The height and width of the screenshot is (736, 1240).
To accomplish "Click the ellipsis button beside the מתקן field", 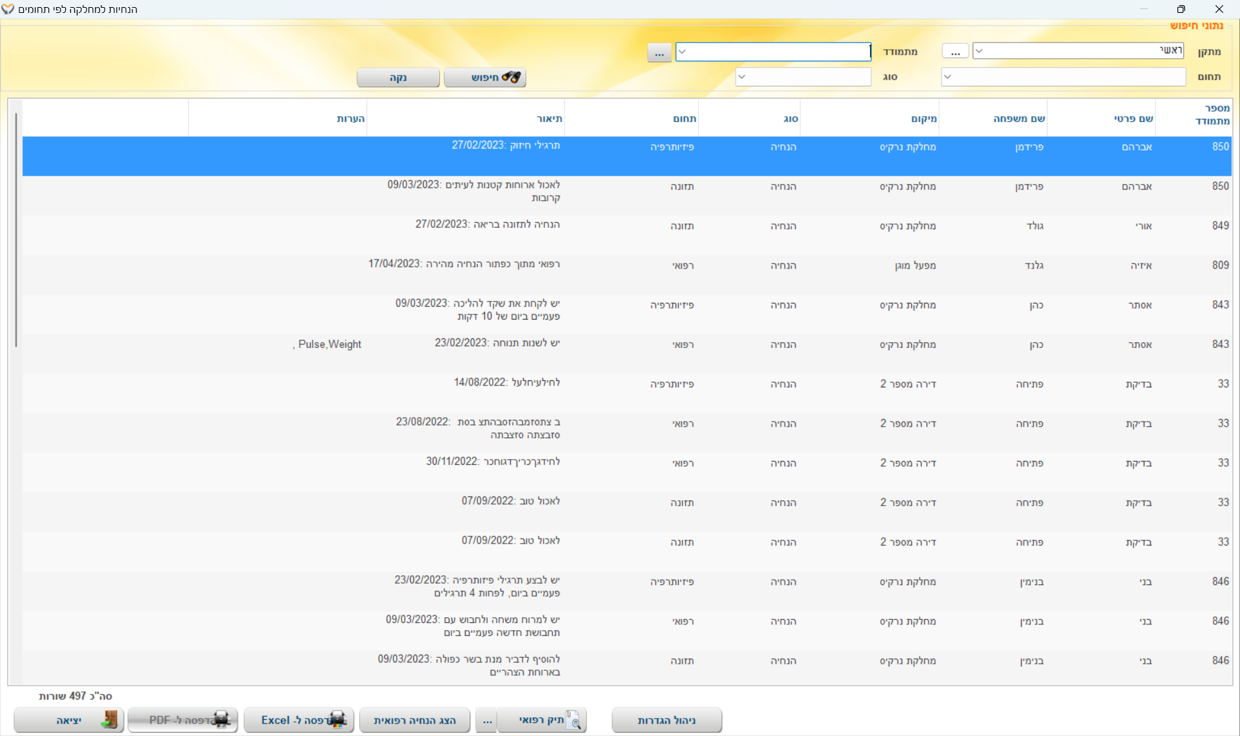I will (x=955, y=52).
